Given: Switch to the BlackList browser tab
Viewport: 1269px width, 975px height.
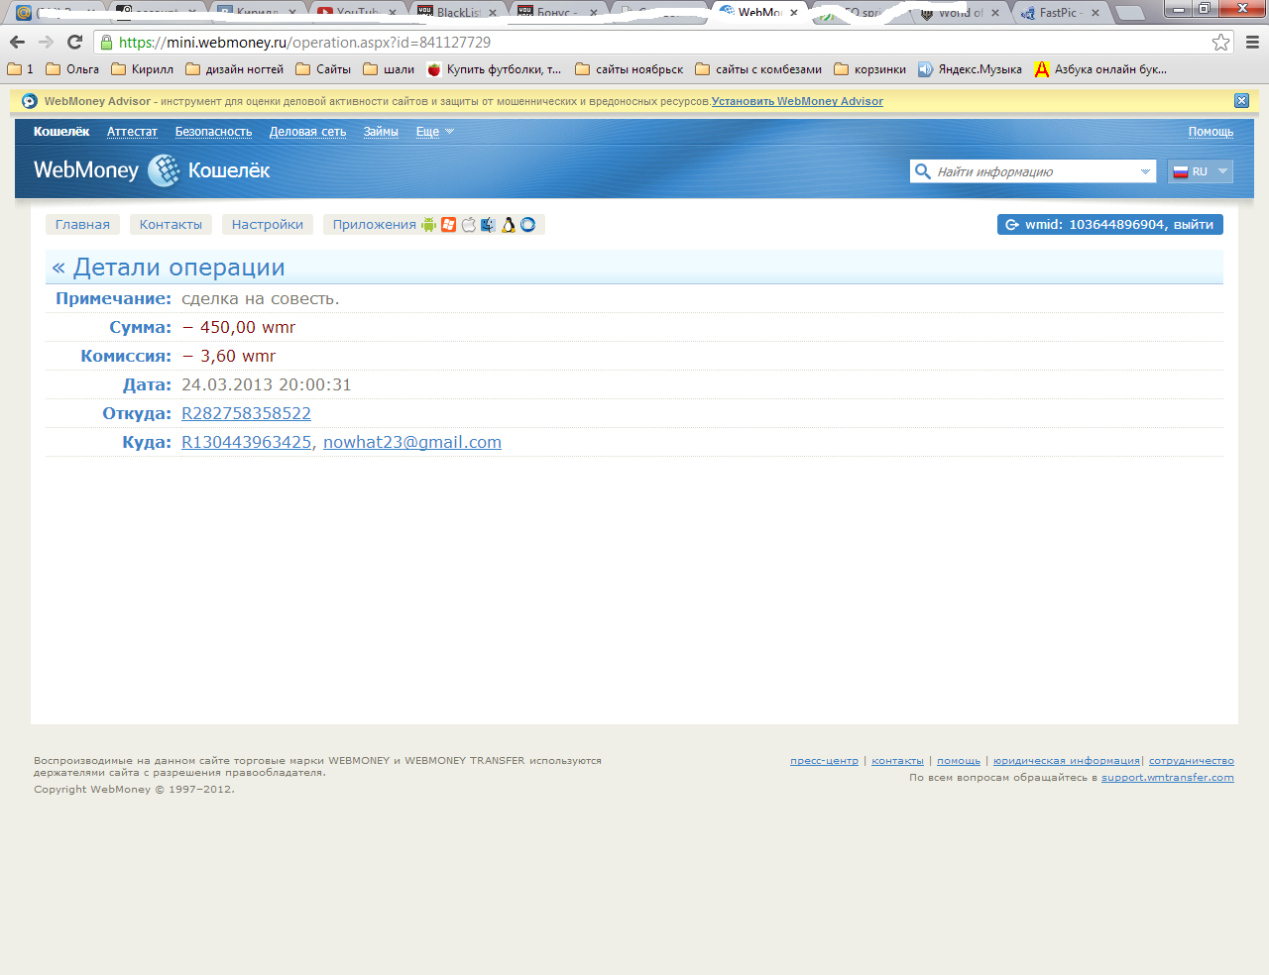Looking at the screenshot, I should (x=457, y=13).
